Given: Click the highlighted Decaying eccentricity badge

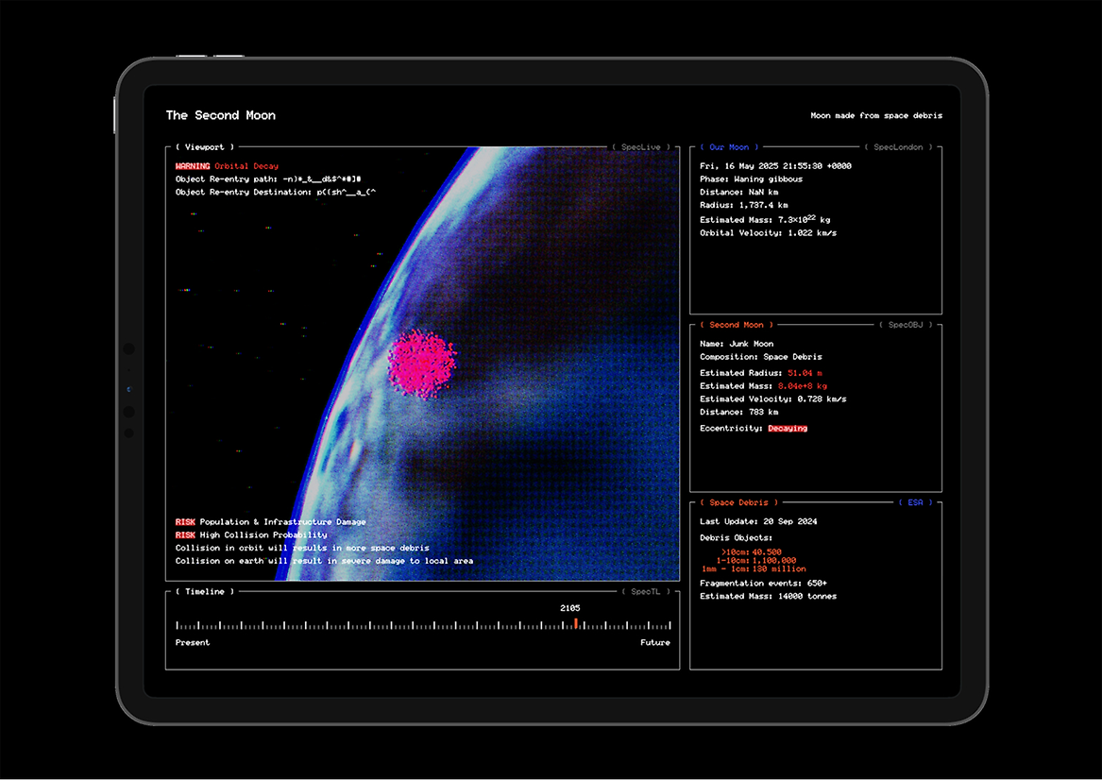Looking at the screenshot, I should coord(788,429).
